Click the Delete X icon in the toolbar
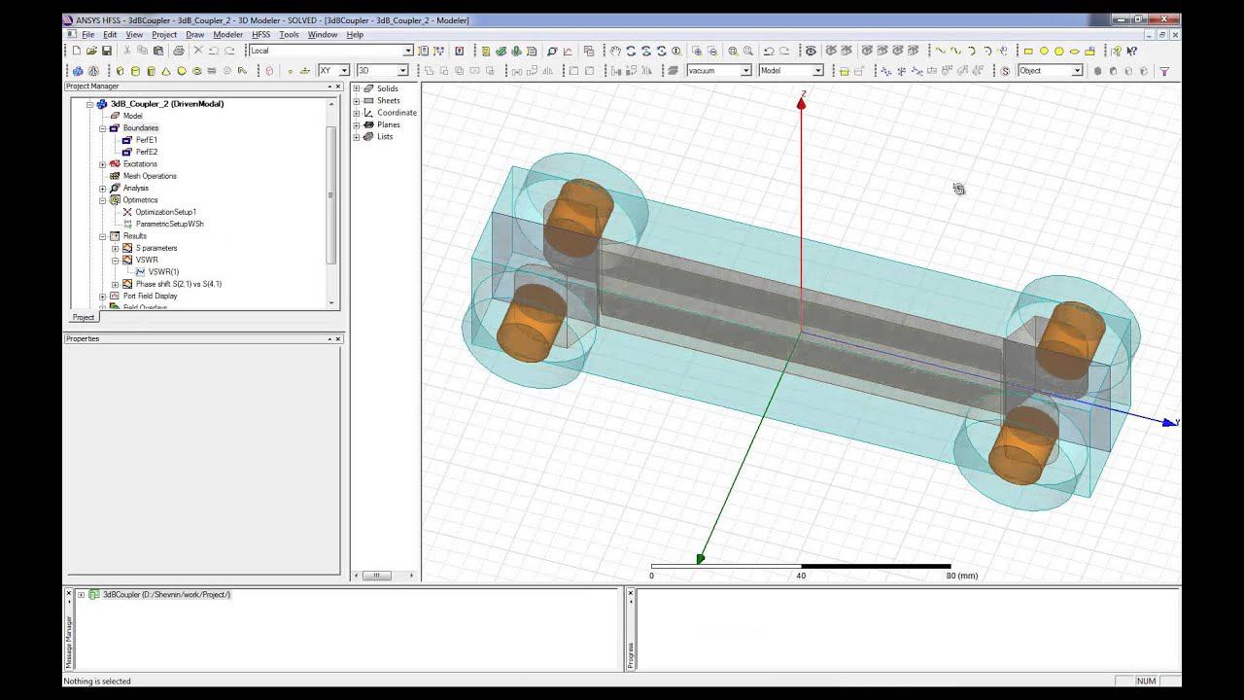 (x=198, y=51)
